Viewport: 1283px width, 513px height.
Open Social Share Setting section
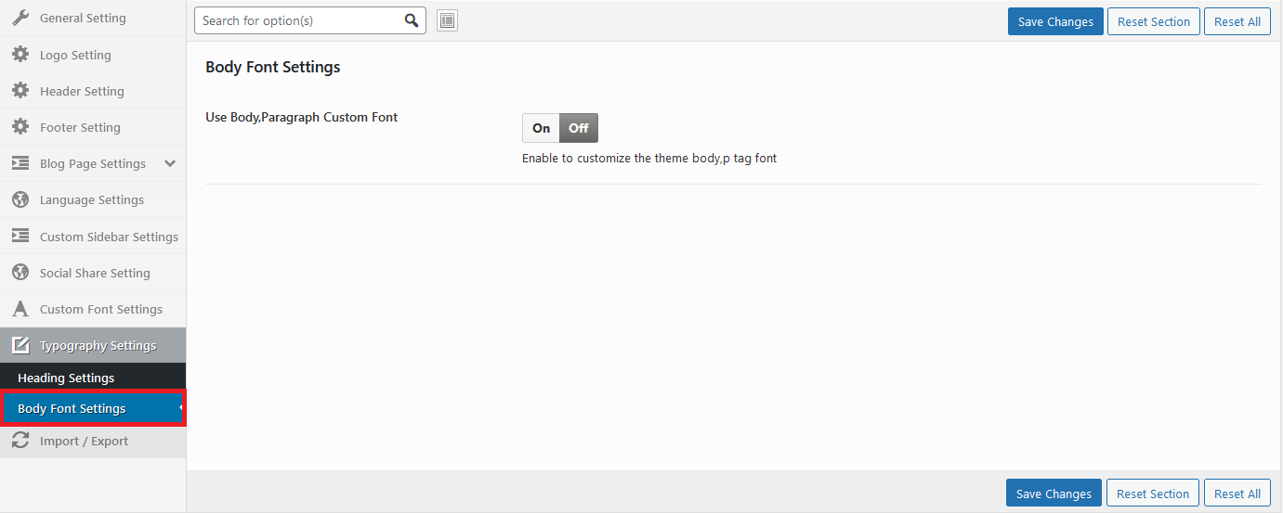pyautogui.click(x=95, y=273)
